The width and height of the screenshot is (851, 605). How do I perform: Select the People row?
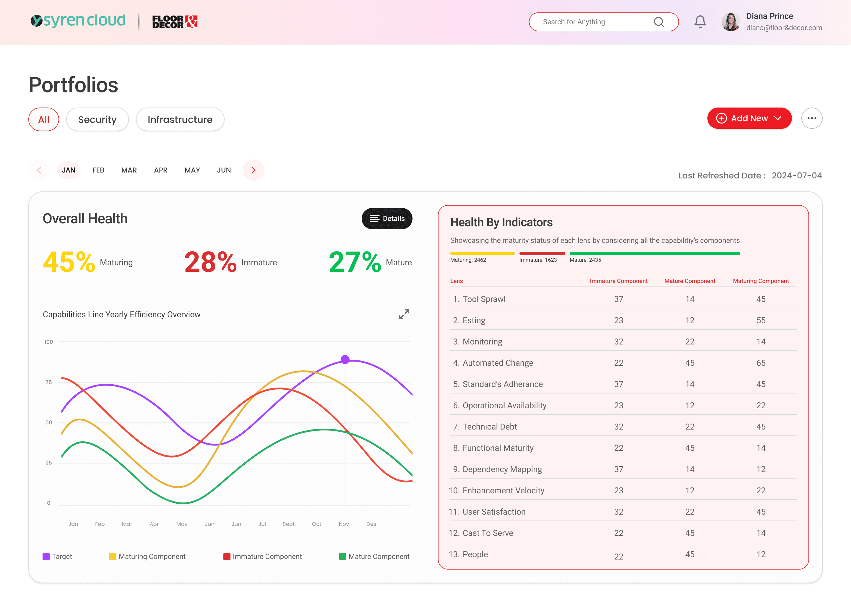click(623, 554)
